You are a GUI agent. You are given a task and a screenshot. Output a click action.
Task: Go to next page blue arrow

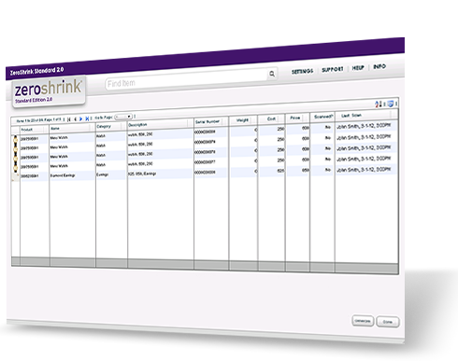pyautogui.click(x=81, y=118)
